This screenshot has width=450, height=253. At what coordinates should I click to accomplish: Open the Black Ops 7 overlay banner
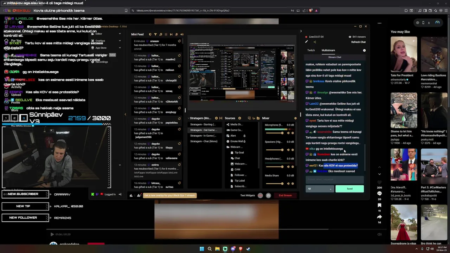[x=170, y=195]
